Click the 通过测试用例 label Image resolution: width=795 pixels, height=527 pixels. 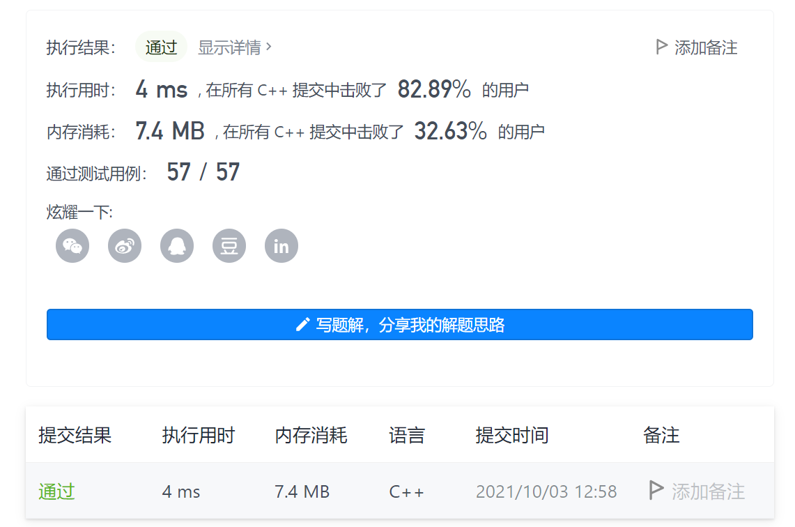96,174
